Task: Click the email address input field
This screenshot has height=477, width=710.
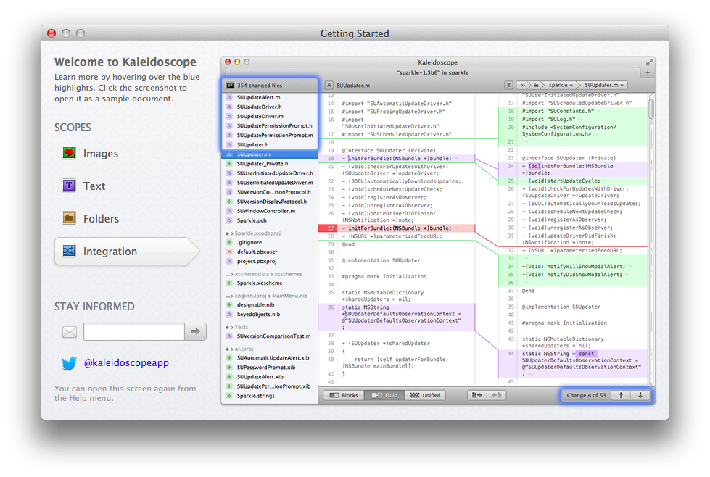Action: point(133,332)
